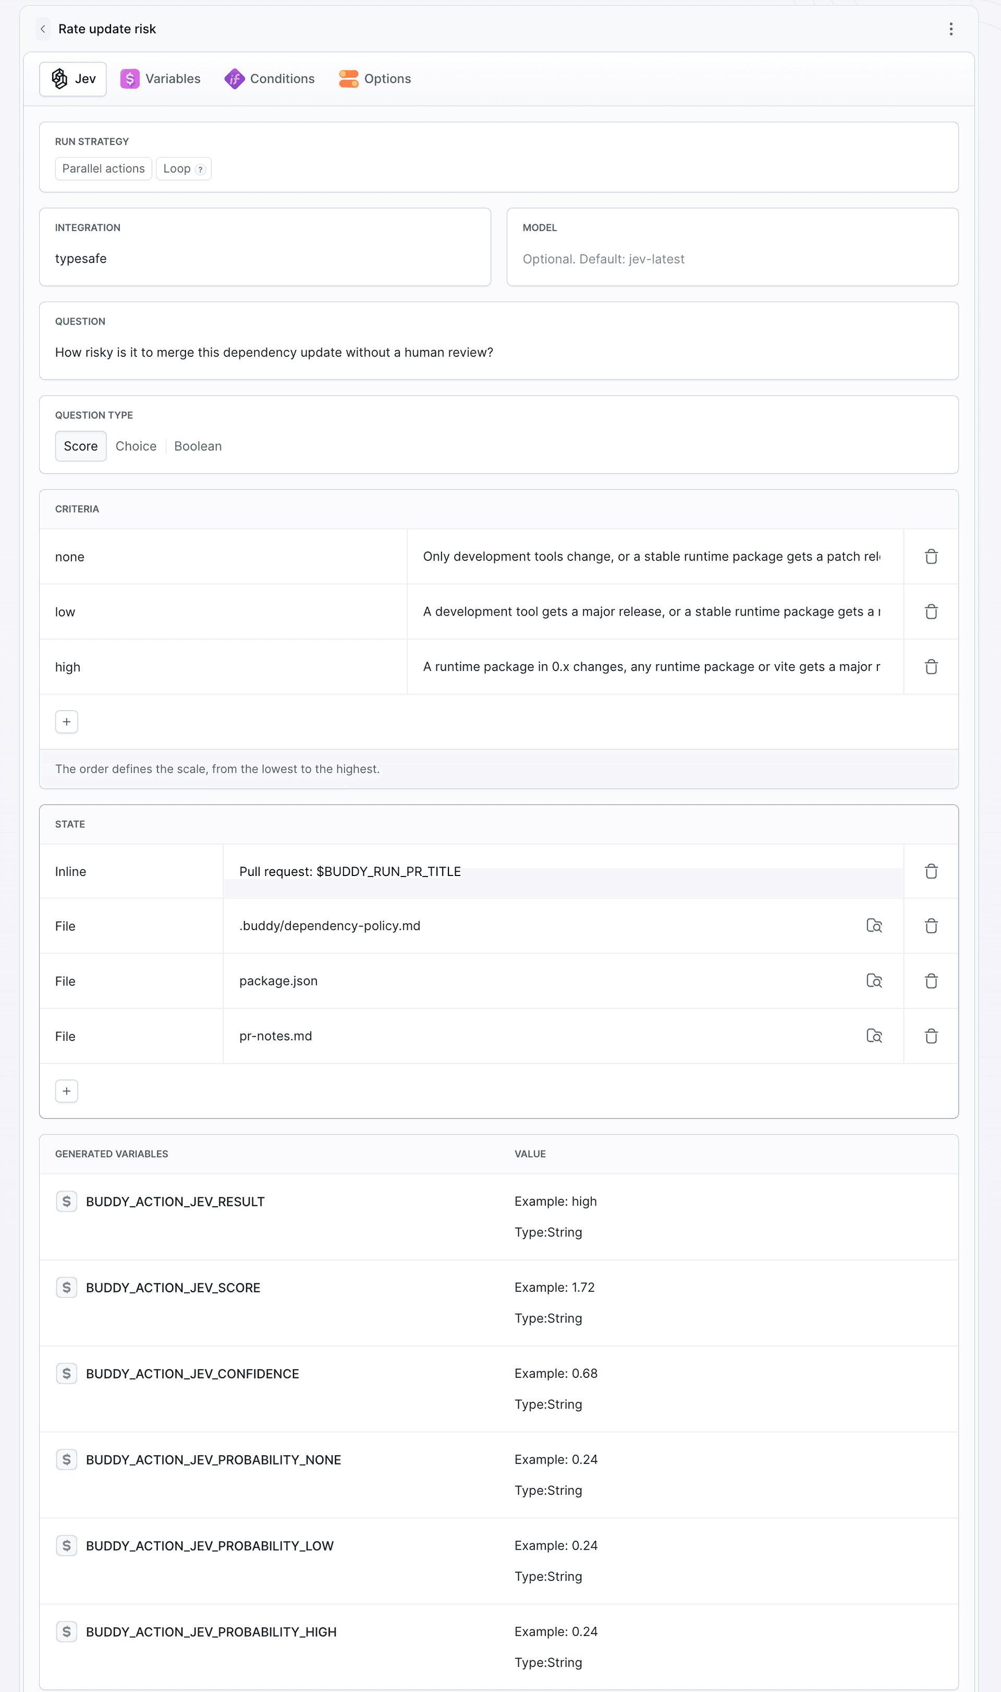
Task: Open the Options tab
Action: click(375, 79)
